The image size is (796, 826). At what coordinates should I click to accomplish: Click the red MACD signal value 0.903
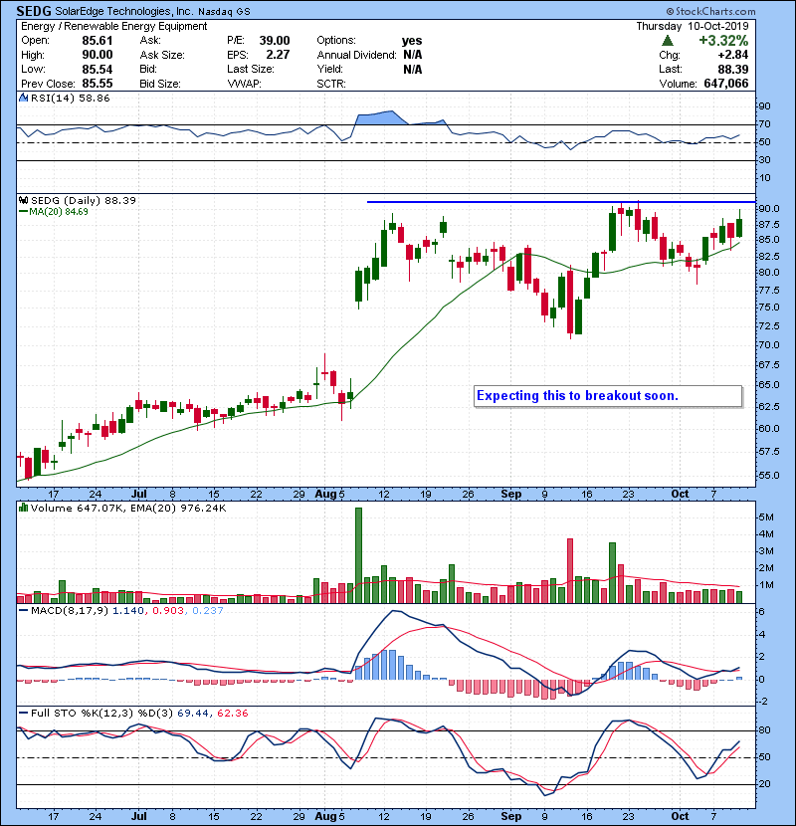coord(168,611)
